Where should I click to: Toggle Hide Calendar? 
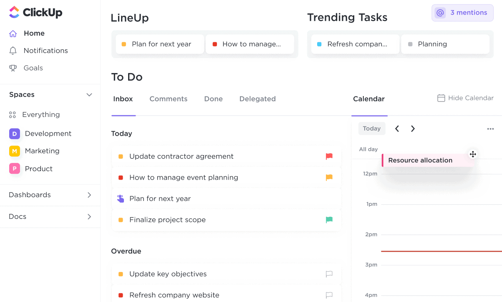coord(465,98)
